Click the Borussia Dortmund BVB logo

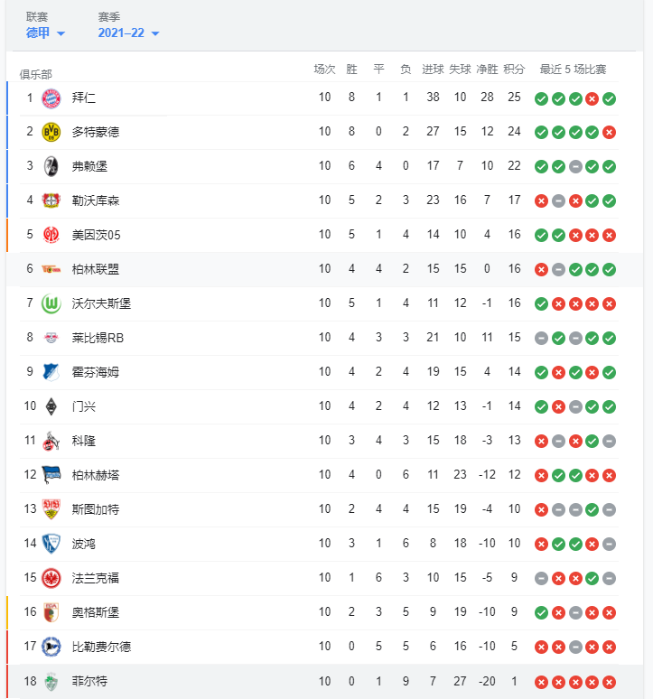tap(51, 133)
